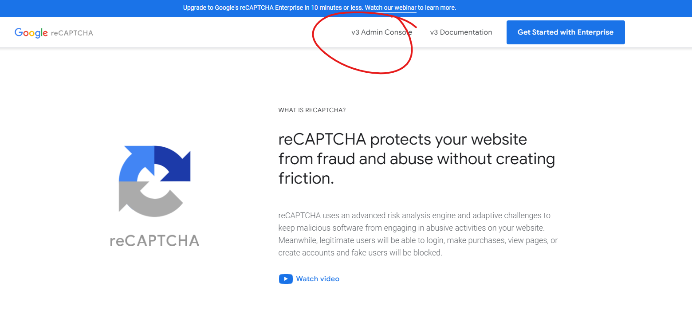Click Get Started with Enterprise button

[x=566, y=32]
